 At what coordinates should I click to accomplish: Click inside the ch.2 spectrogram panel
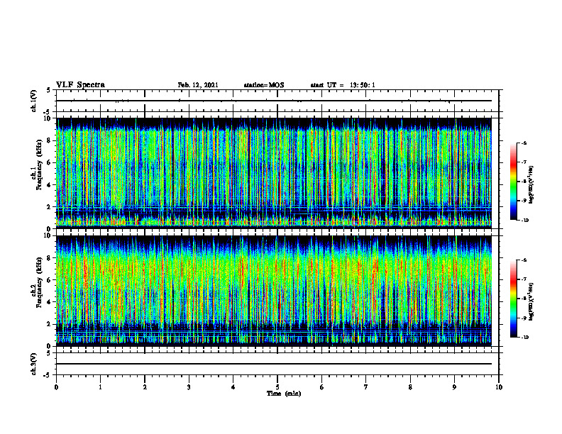[x=274, y=291]
